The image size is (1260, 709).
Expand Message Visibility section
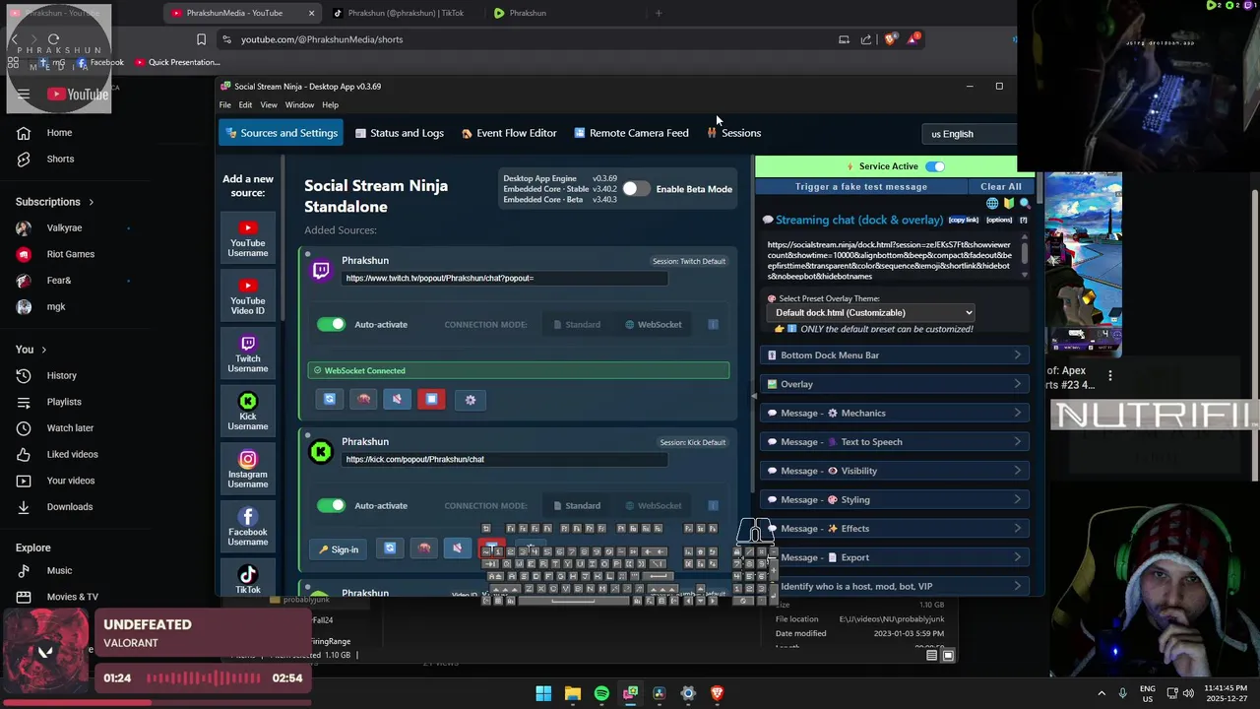(x=895, y=471)
